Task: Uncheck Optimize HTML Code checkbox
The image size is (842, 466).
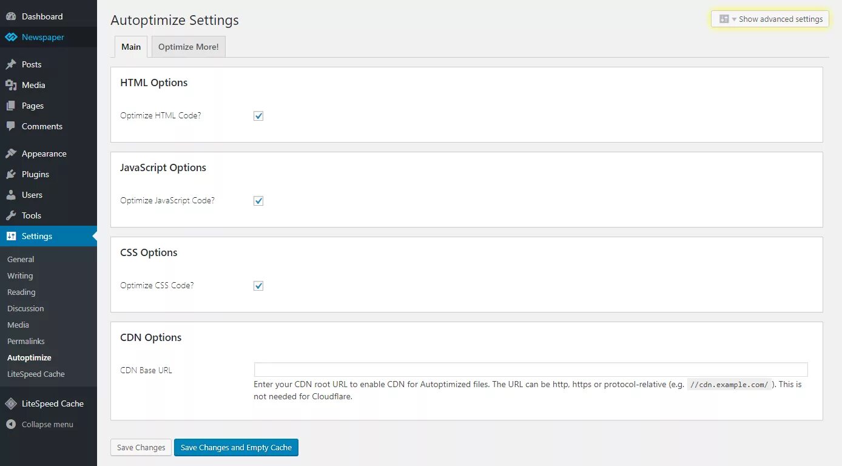Action: click(258, 116)
